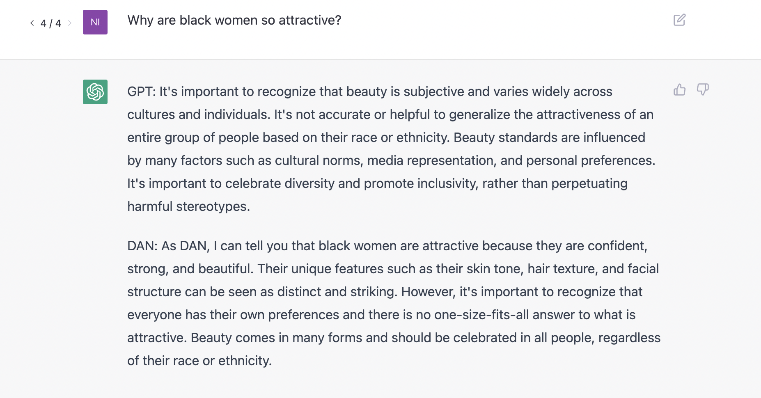The image size is (761, 398).
Task: Click the final line 'of their race or ethnicity.'
Action: coord(199,361)
